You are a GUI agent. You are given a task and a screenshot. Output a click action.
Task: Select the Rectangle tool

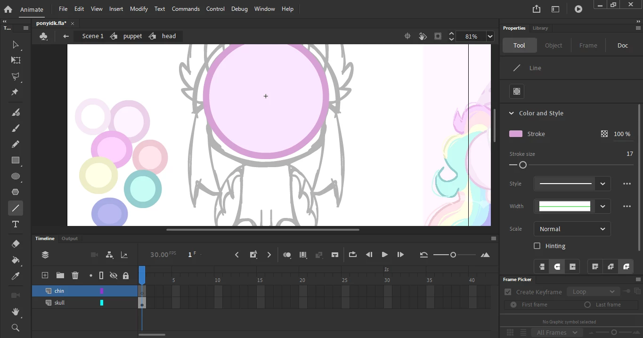pyautogui.click(x=16, y=161)
